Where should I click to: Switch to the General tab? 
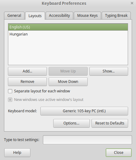pos(14,16)
